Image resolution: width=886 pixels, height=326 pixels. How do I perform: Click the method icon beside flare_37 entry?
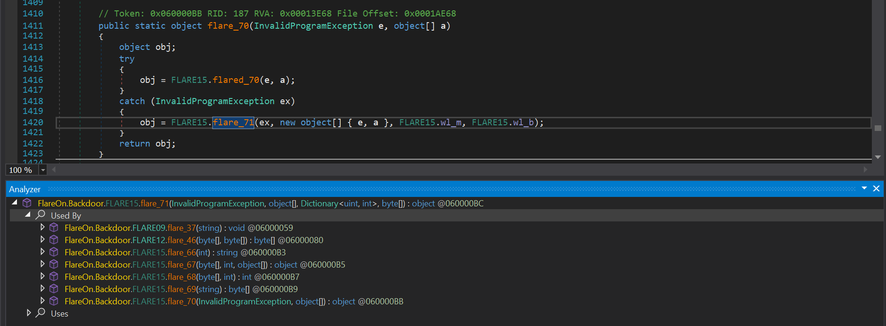tap(54, 228)
